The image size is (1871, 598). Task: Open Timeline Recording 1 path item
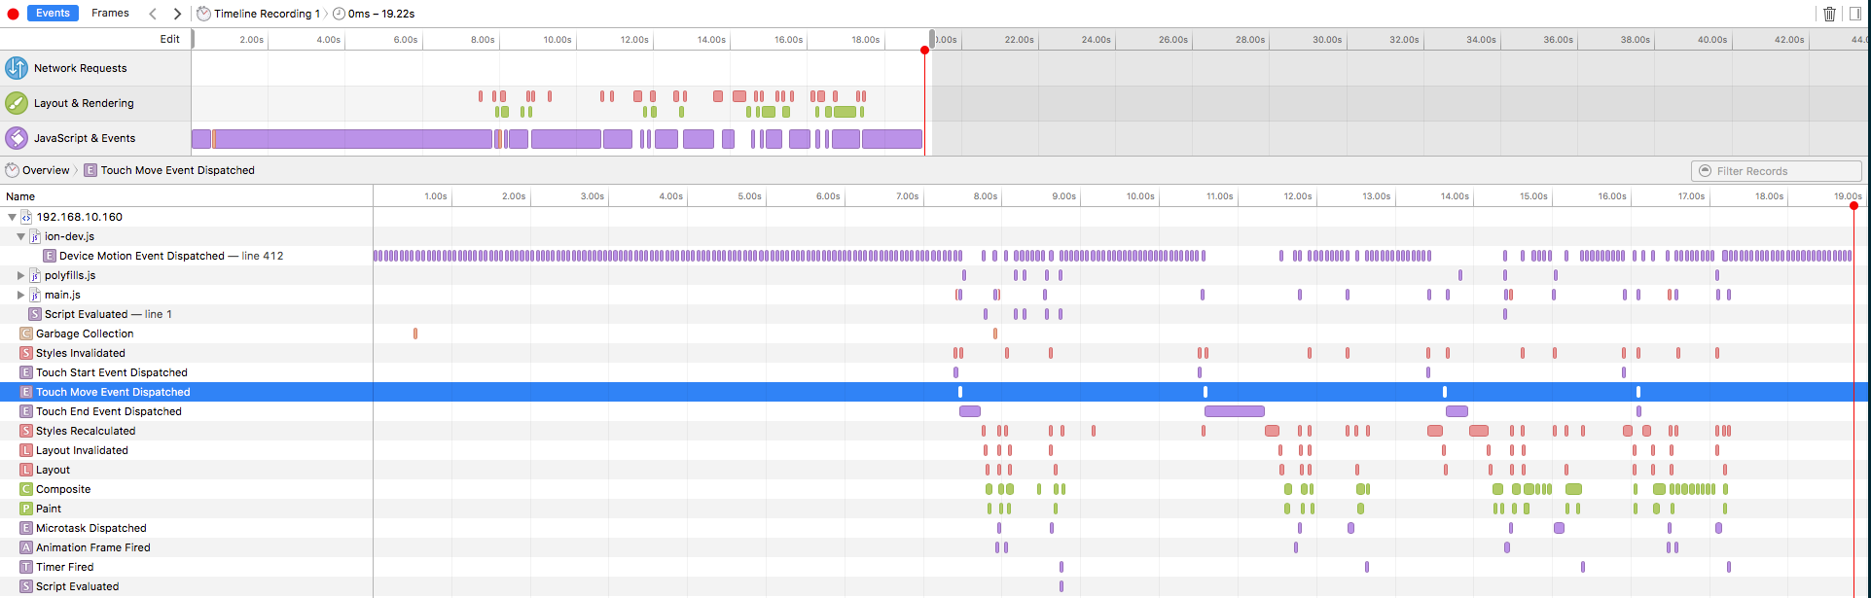tap(259, 14)
